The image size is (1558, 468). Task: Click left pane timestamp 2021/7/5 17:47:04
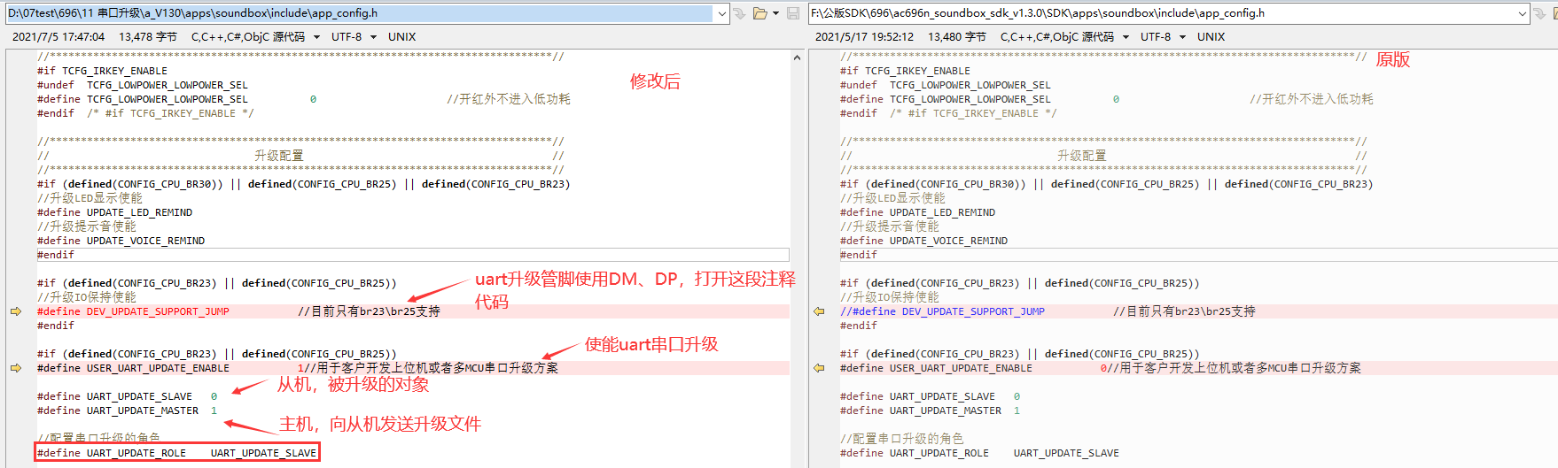tap(58, 37)
